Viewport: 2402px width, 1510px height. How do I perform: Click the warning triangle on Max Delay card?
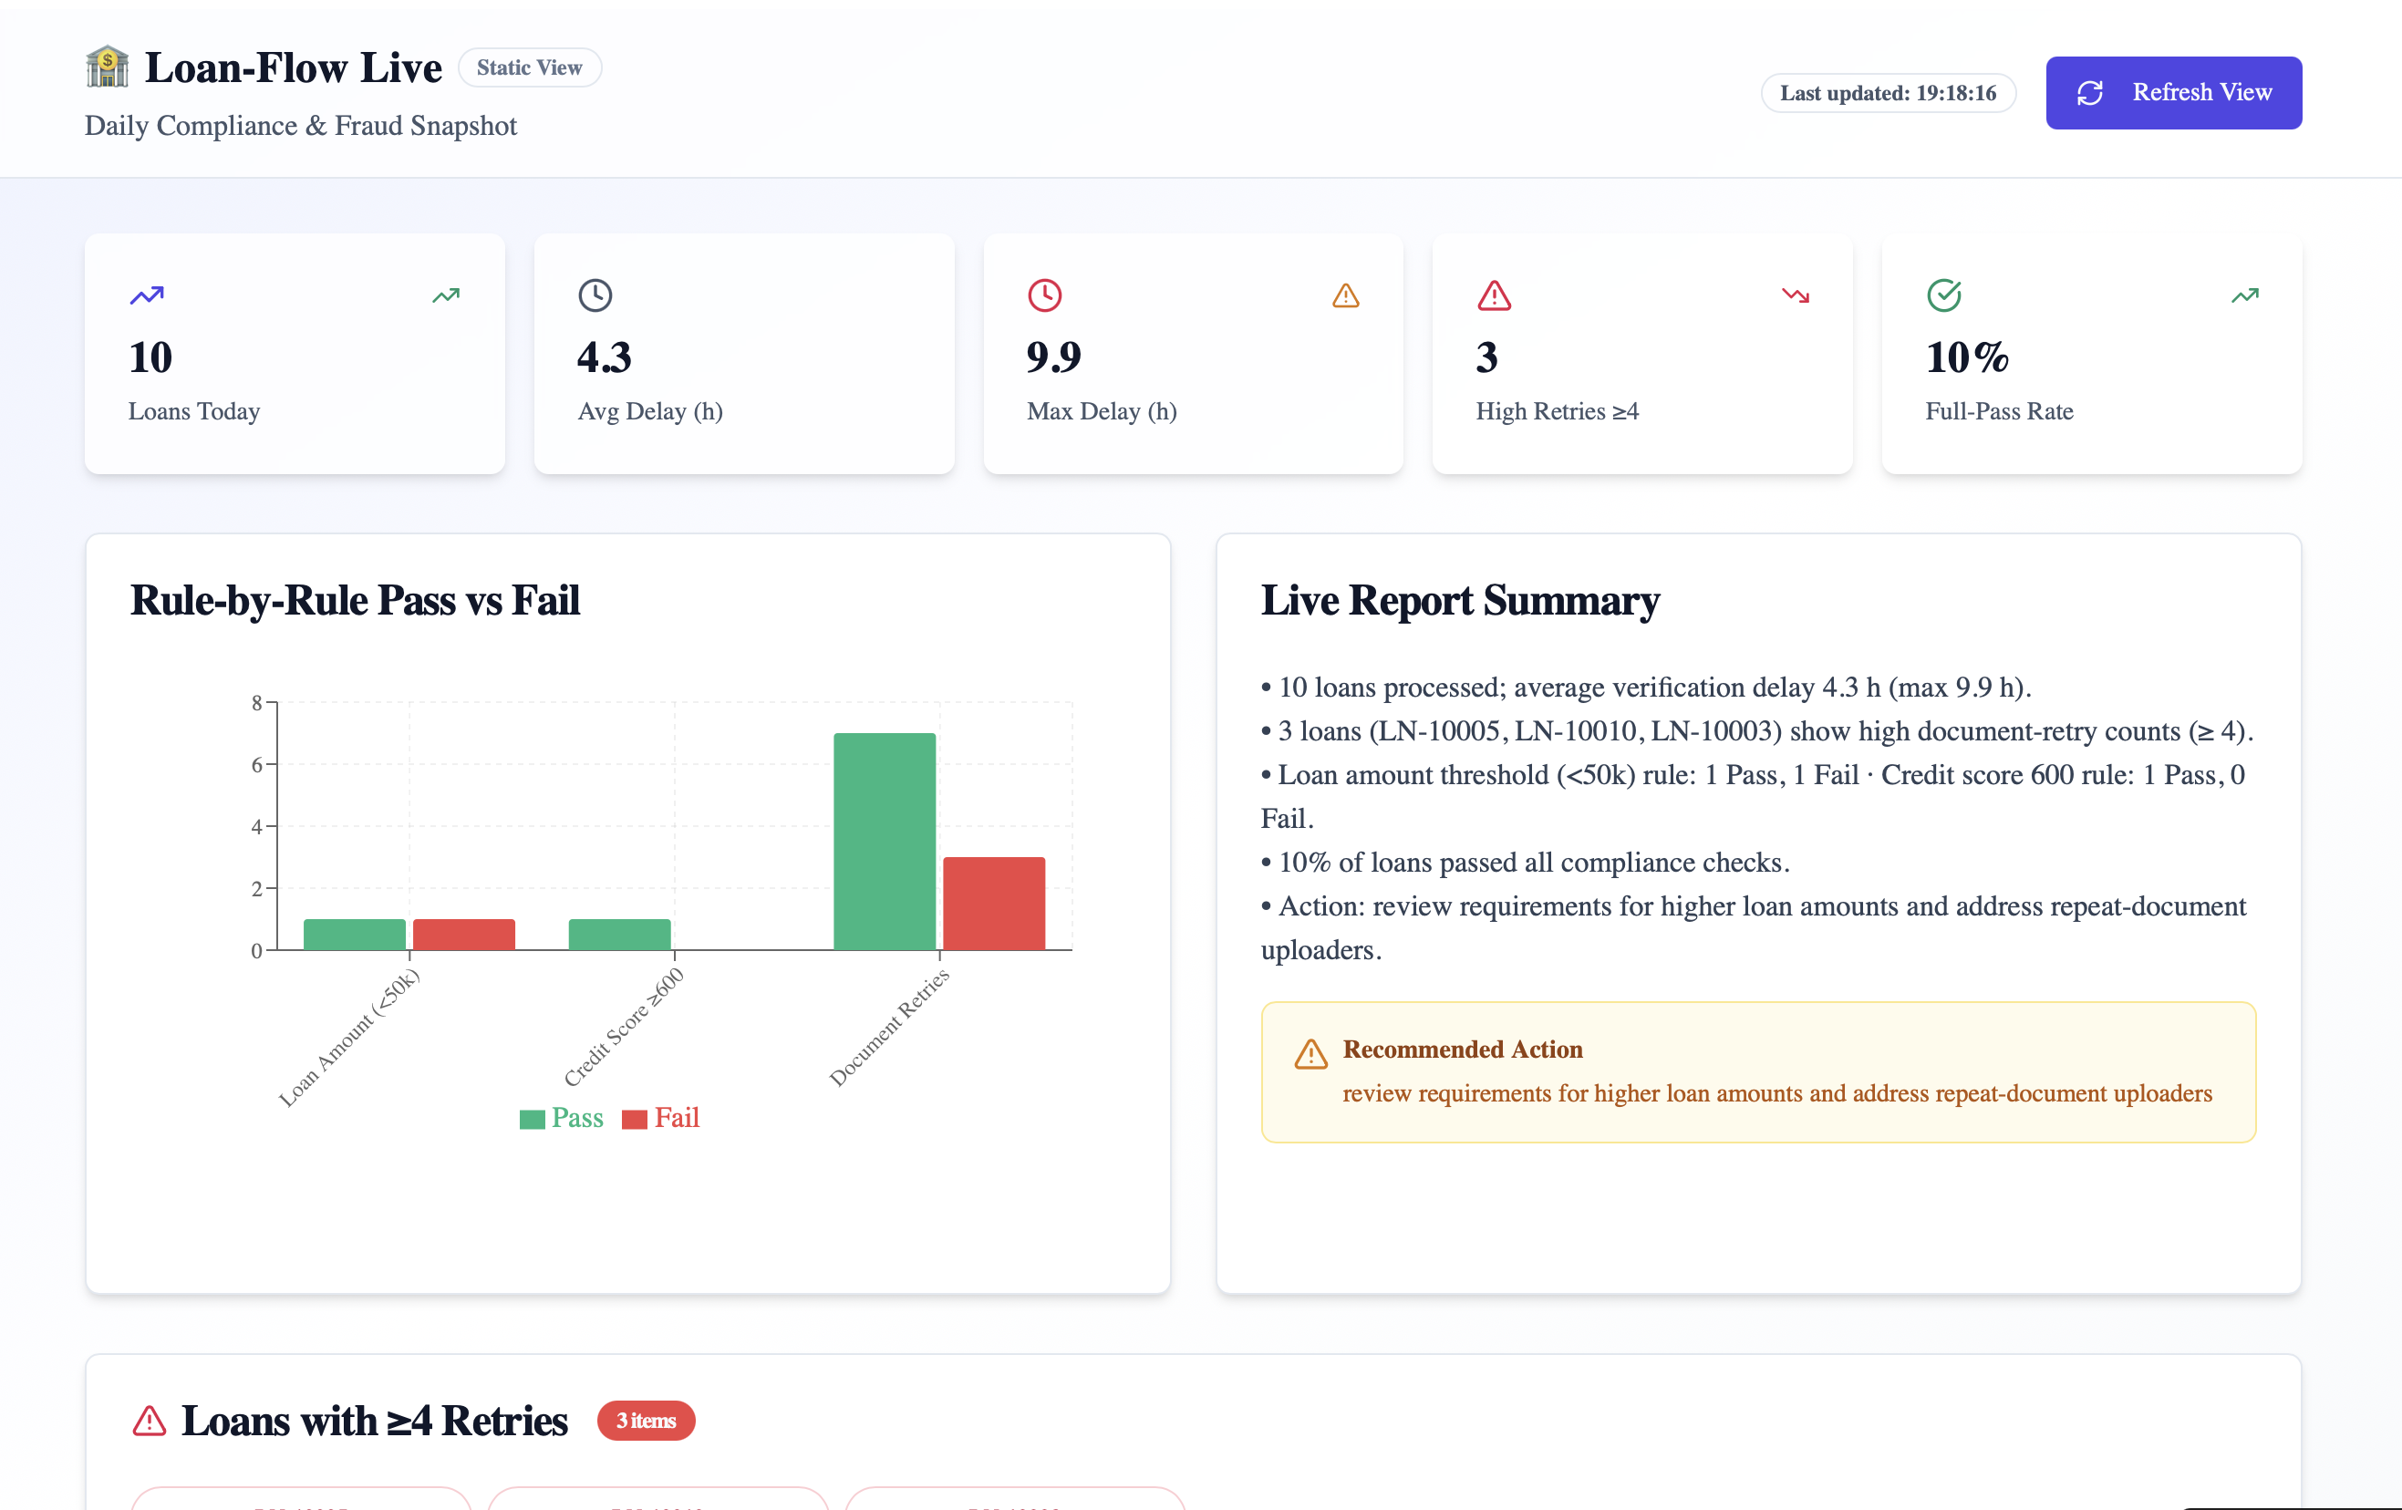coord(1347,295)
